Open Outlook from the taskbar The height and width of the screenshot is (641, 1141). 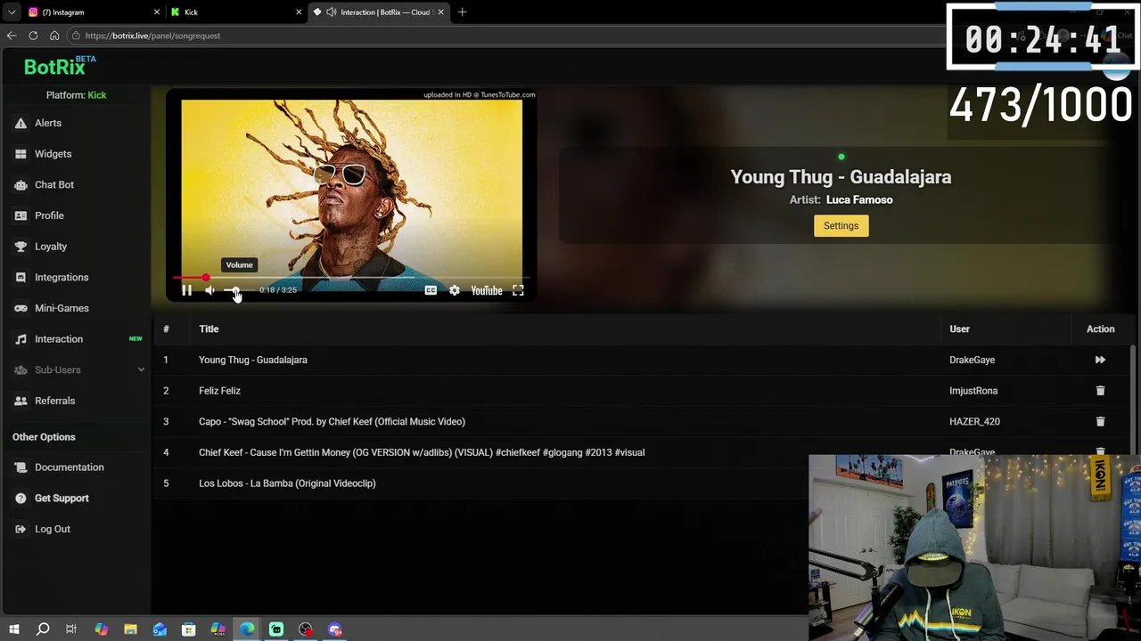(x=160, y=629)
